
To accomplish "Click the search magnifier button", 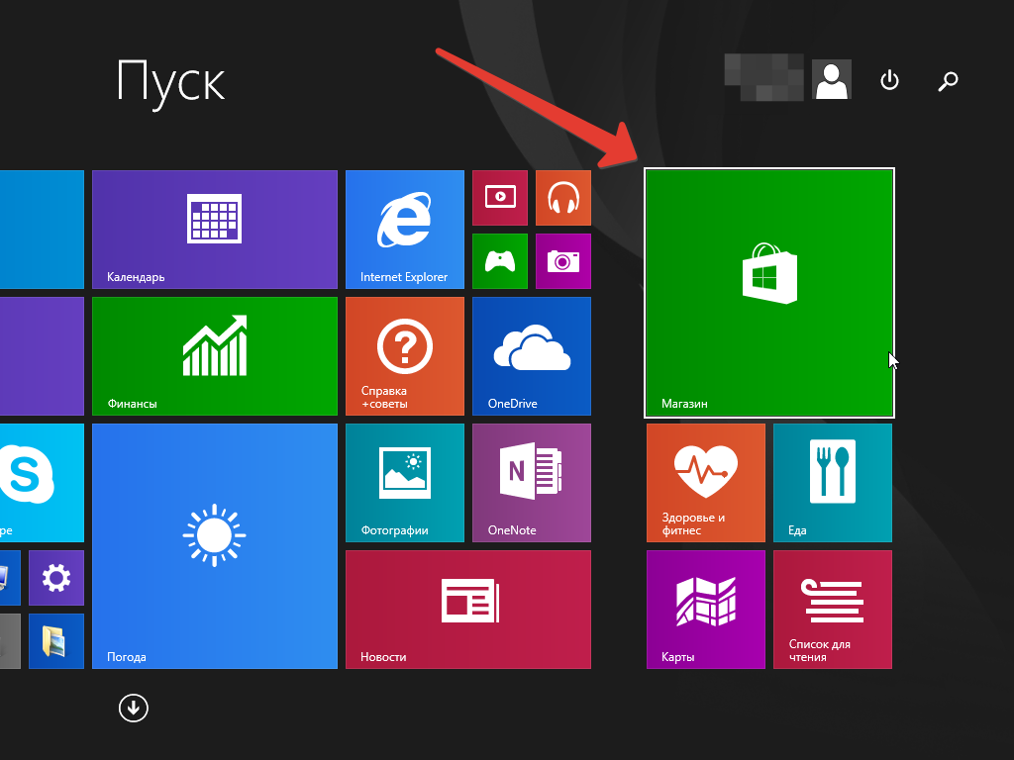I will click(948, 80).
